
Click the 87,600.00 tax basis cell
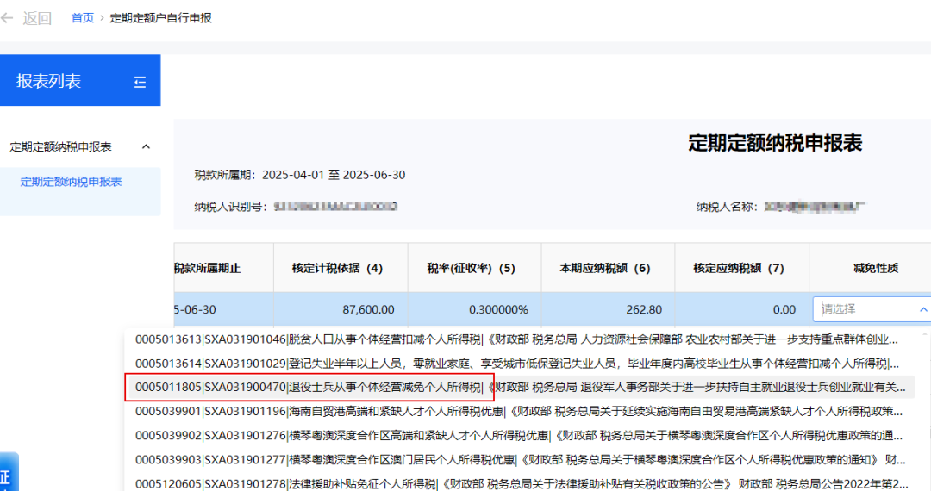click(x=341, y=309)
